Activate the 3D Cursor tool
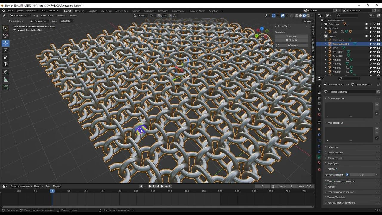The image size is (382, 215). click(x=6, y=36)
